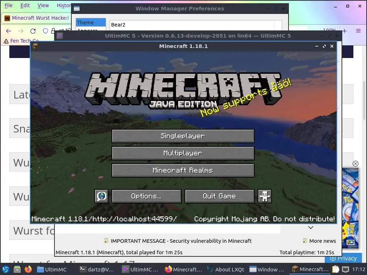This screenshot has height=275, width=367.
Task: Click the picture-in-picture icon on the ad
Action: (350, 242)
